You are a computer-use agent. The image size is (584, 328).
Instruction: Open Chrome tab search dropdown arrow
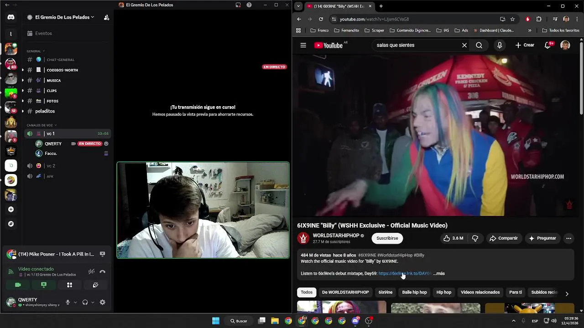298,6
